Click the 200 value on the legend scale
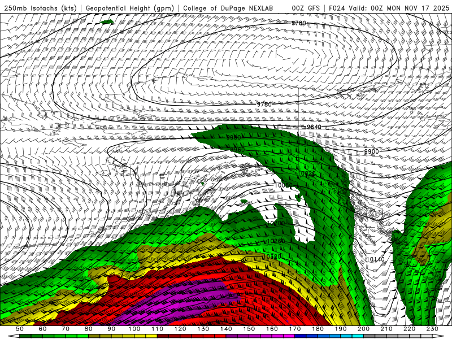This screenshot has width=452, height=339. 364,329
